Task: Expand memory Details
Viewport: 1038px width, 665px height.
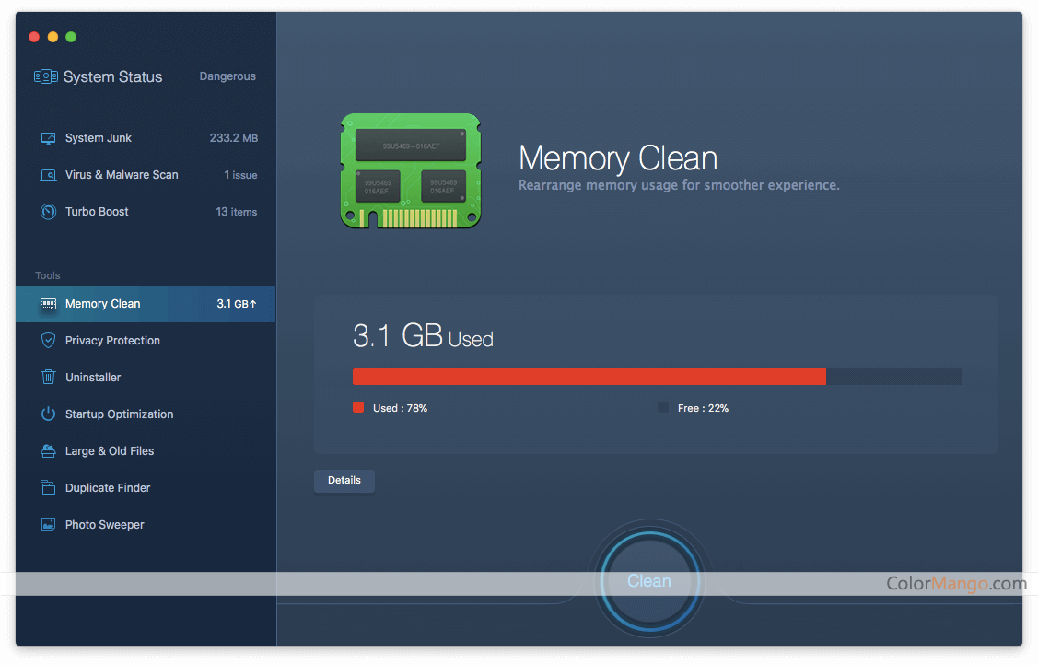Action: (x=344, y=481)
